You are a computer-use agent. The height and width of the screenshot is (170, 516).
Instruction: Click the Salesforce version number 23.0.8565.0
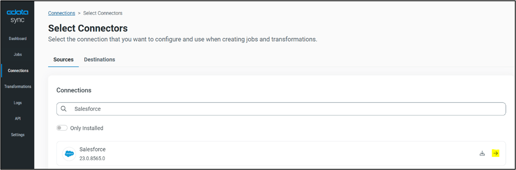pyautogui.click(x=92, y=158)
